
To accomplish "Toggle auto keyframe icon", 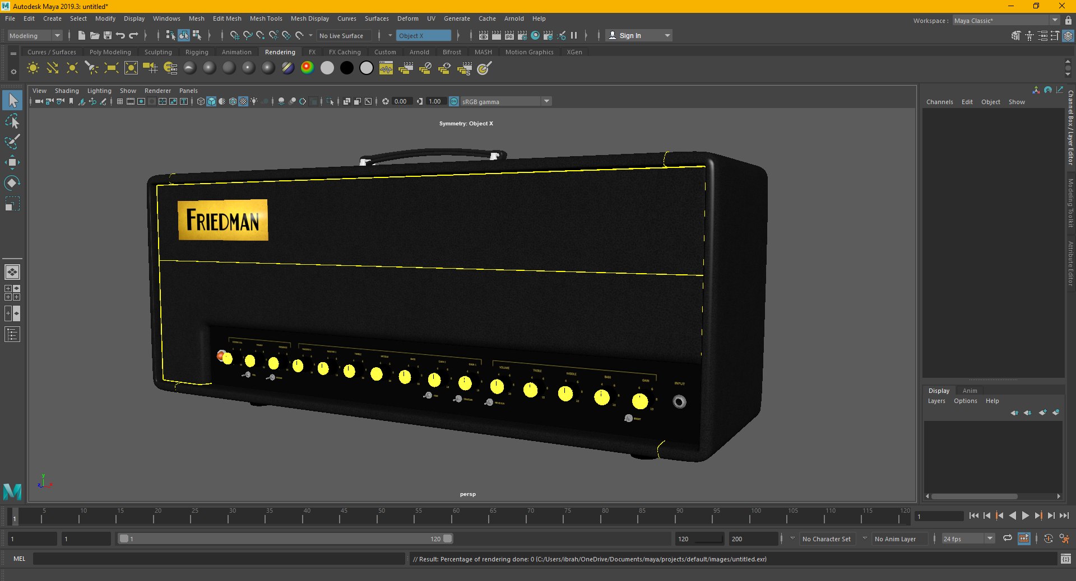I will [x=1048, y=538].
